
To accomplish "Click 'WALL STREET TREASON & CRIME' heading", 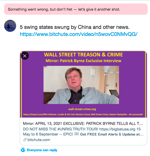I will (x=83, y=55).
